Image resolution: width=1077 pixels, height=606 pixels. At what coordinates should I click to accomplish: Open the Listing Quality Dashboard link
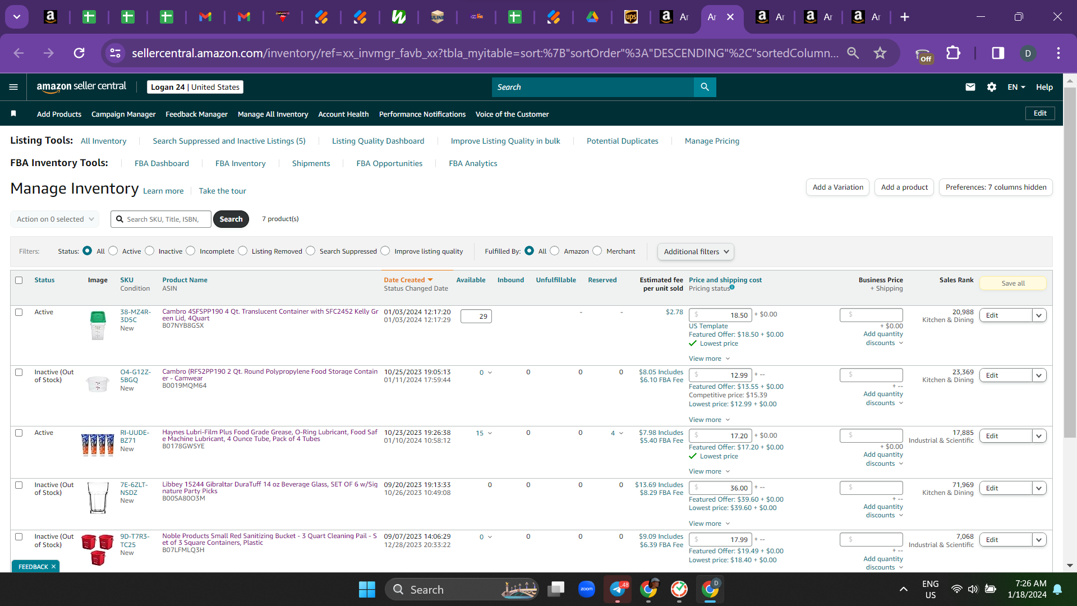[378, 141]
